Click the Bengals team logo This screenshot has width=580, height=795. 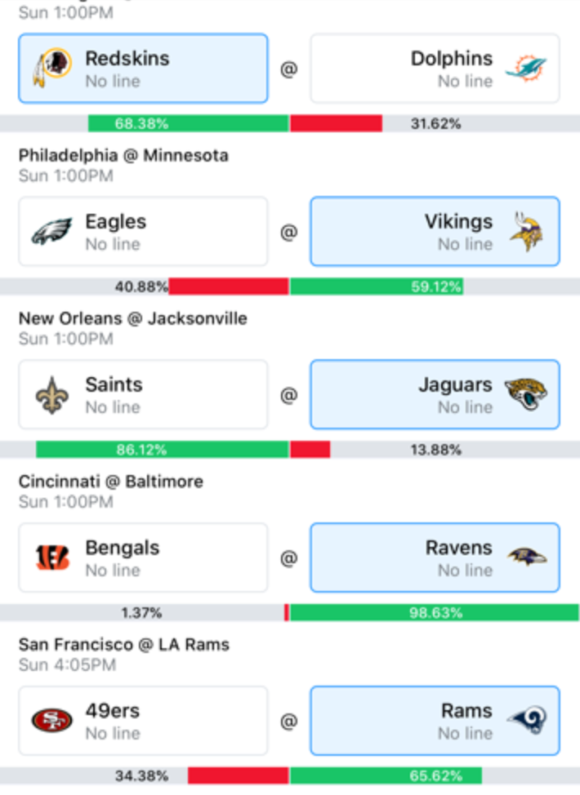pyautogui.click(x=51, y=557)
